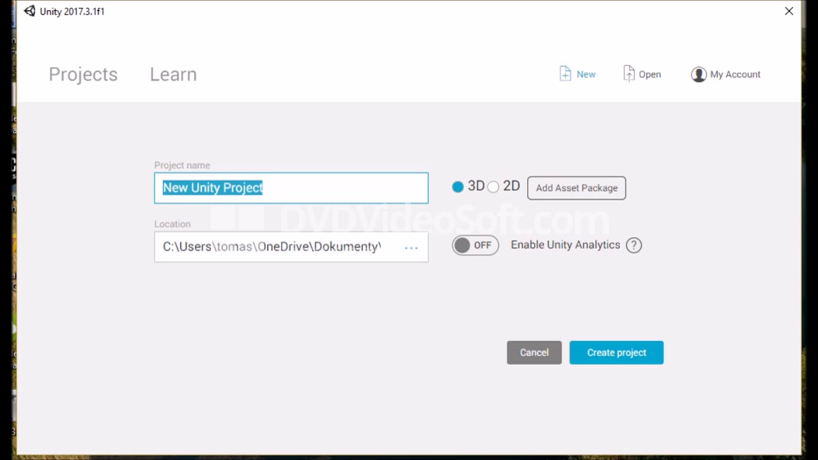818x460 pixels.
Task: Click the "Location" field label
Action: 173,224
